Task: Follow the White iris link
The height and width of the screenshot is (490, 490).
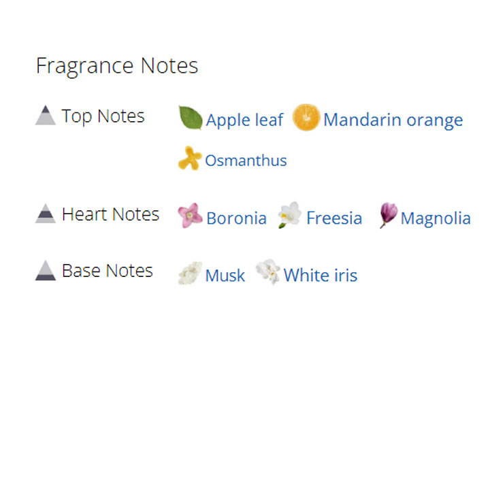Action: (320, 276)
